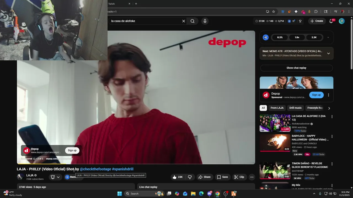353x198 pixels.
Task: Open options for LA CASA DE ALOFOKE 2 video
Action: [x=332, y=117]
